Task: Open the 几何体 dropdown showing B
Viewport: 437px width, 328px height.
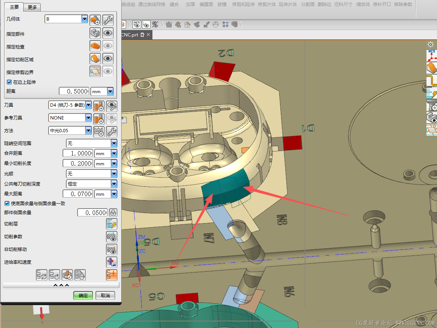Action: click(x=84, y=19)
